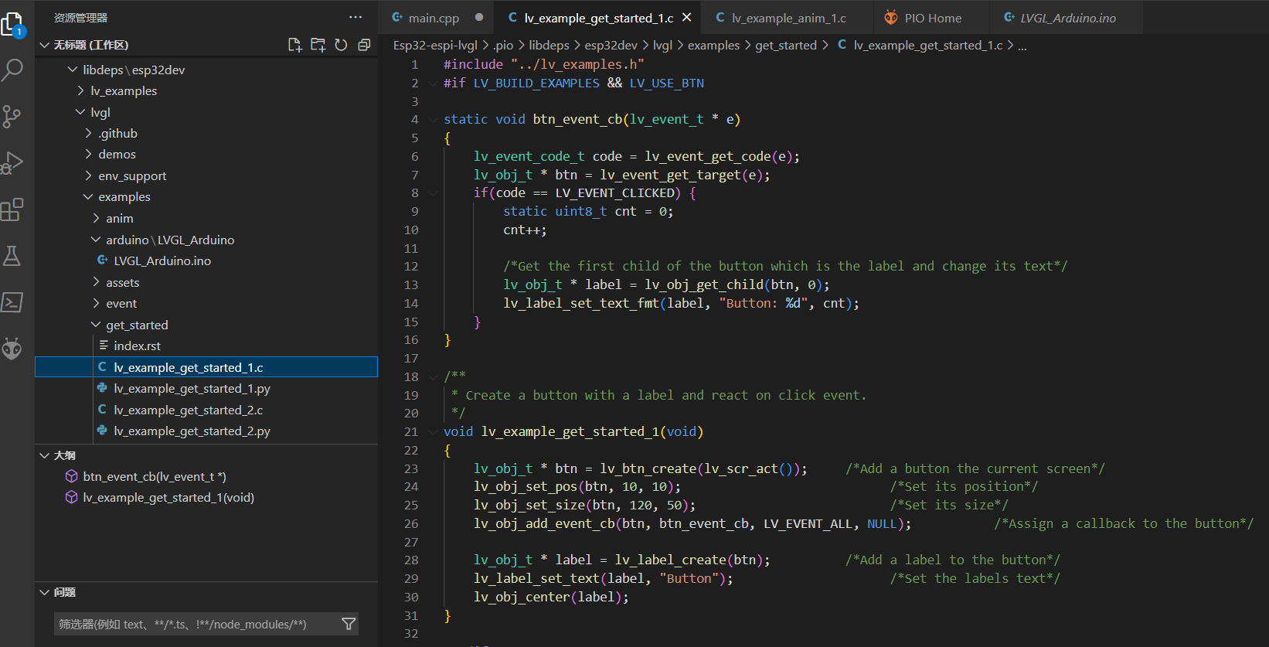
Task: Click the New Folder icon in explorer
Action: 318,45
